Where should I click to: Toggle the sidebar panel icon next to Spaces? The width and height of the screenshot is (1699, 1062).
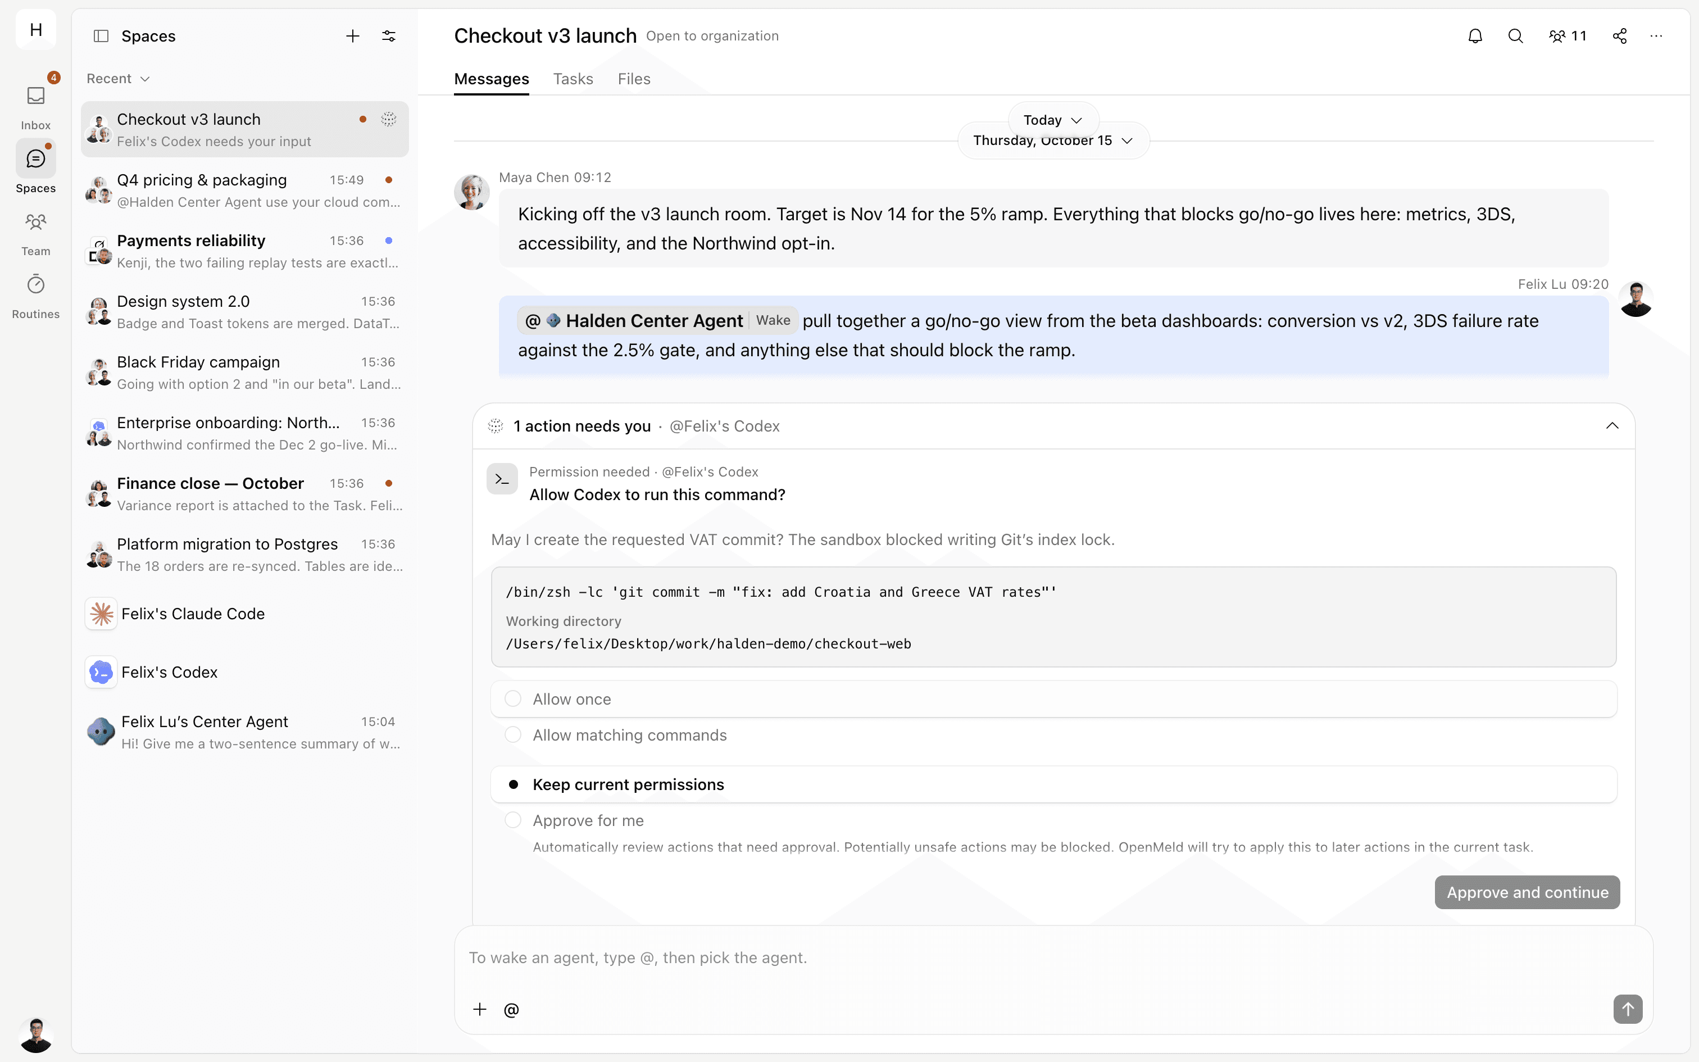(101, 36)
